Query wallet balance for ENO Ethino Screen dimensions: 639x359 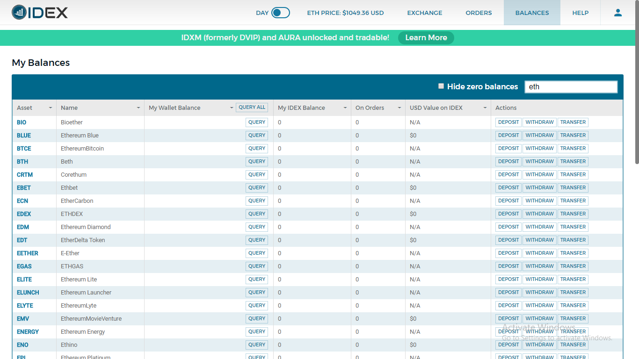click(257, 345)
